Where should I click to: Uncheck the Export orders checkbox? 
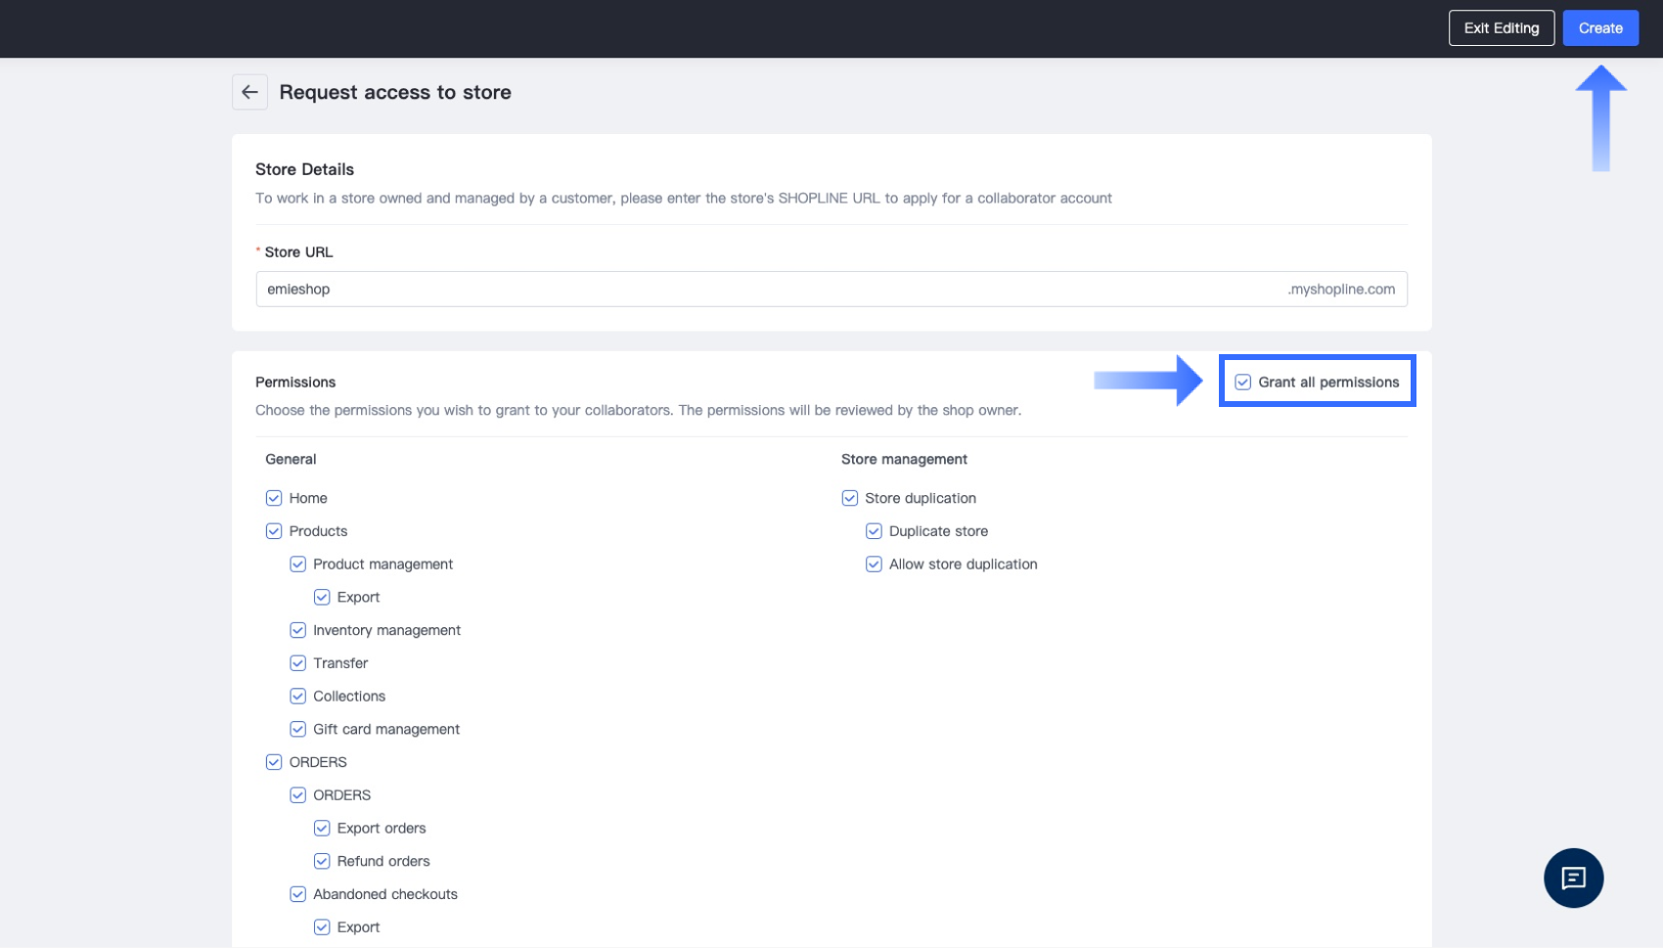[322, 829]
